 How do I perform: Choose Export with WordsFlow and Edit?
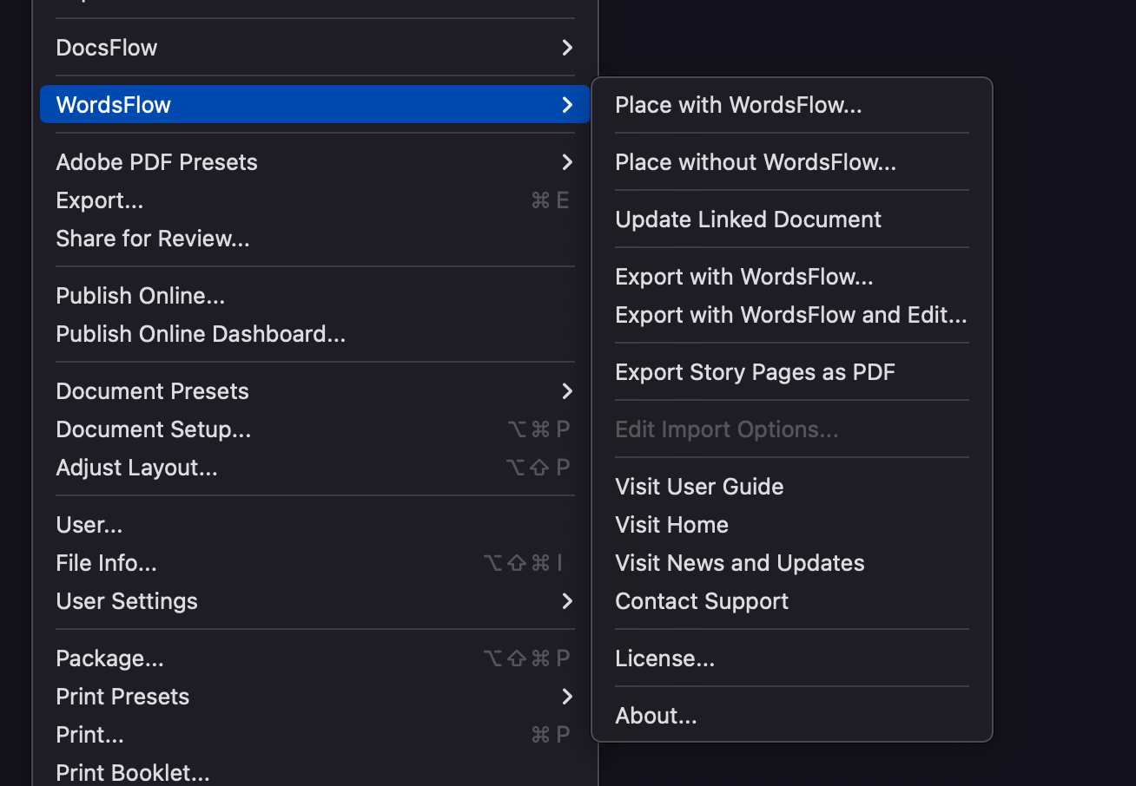tap(790, 314)
